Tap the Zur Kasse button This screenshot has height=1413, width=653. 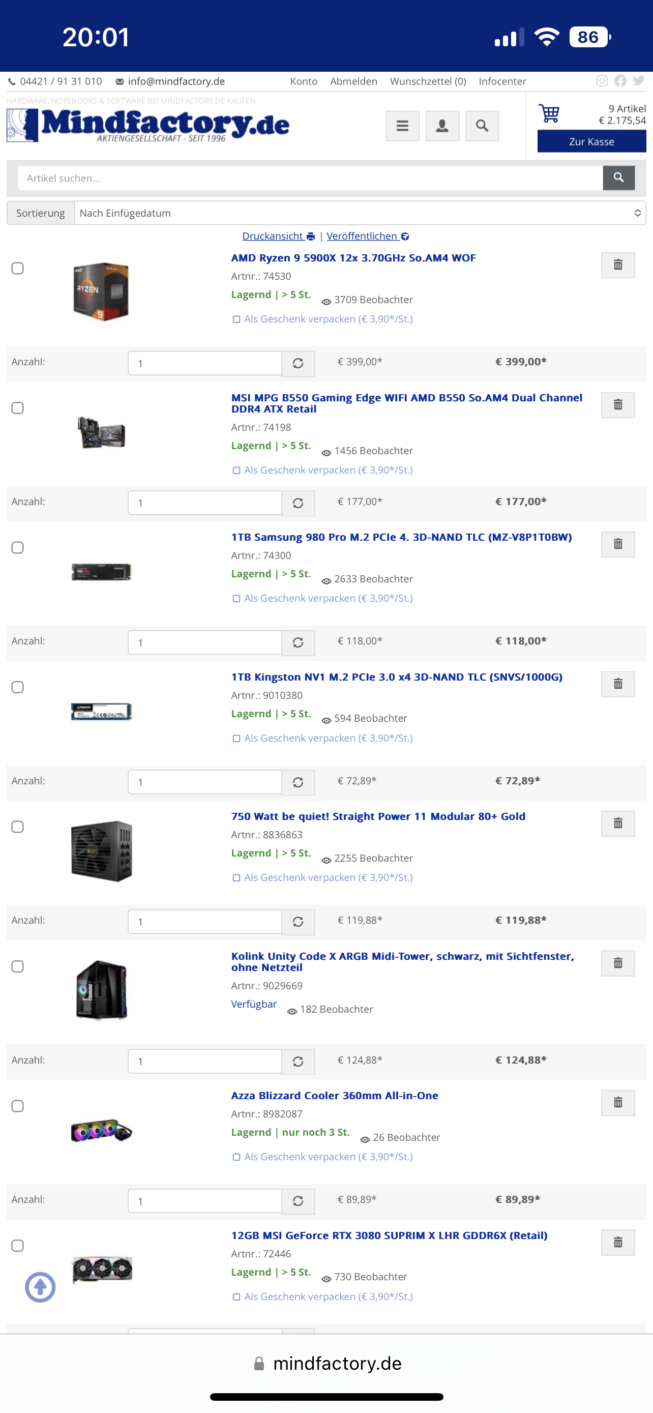tap(591, 141)
